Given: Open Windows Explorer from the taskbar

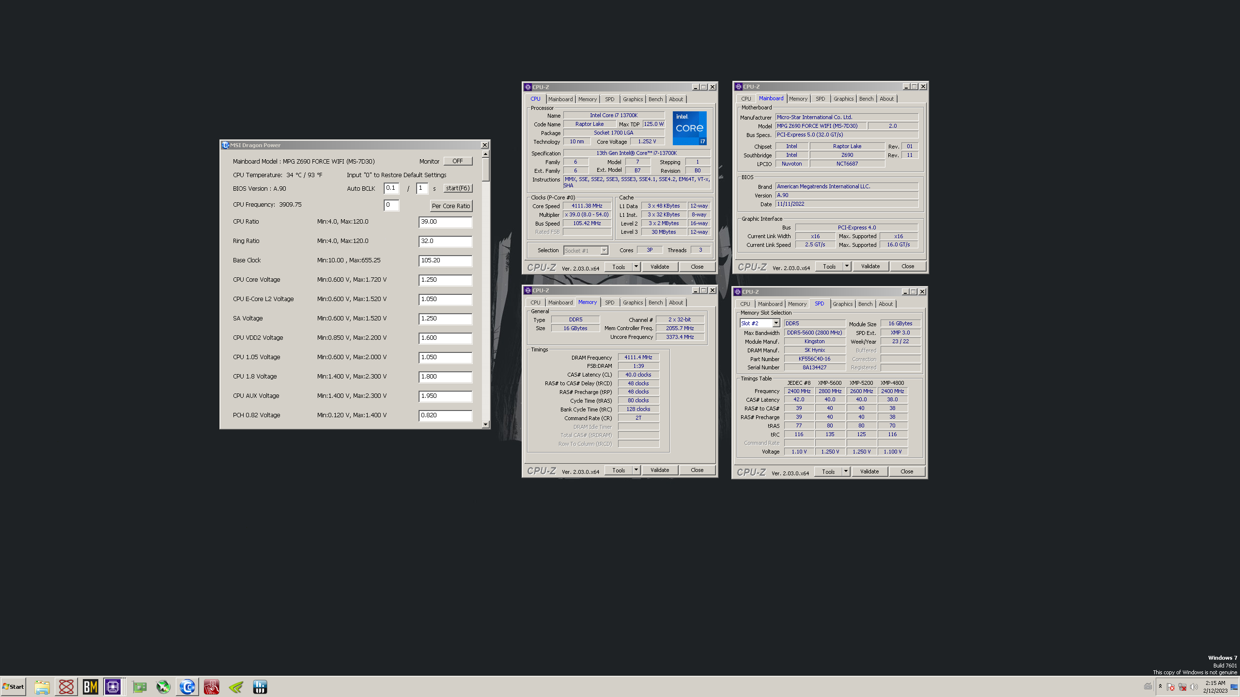Looking at the screenshot, I should pos(42,686).
